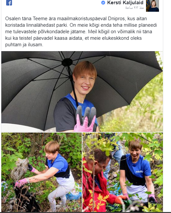Open the large photo with black umbrella
The width and height of the screenshot is (171, 213).
point(82,92)
